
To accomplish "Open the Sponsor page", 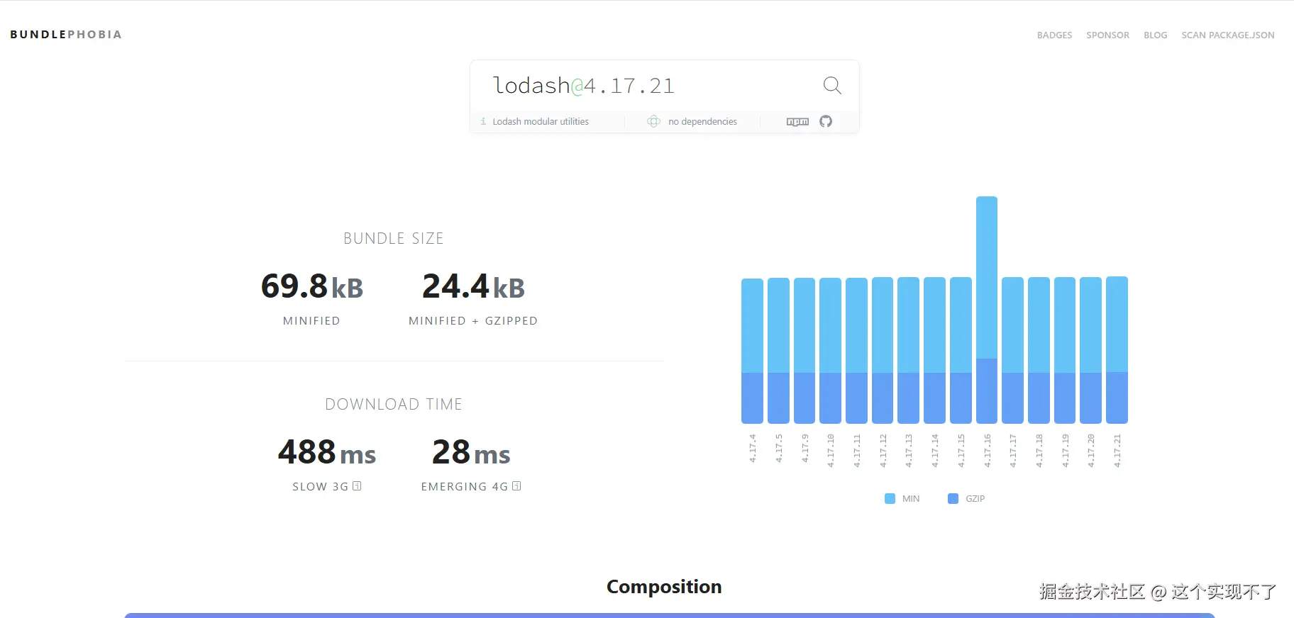I will [x=1107, y=35].
